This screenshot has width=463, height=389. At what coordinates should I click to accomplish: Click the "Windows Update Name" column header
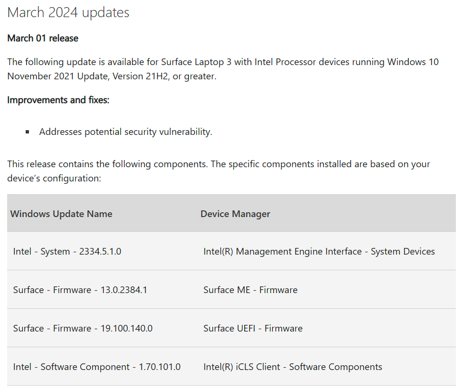click(x=61, y=214)
